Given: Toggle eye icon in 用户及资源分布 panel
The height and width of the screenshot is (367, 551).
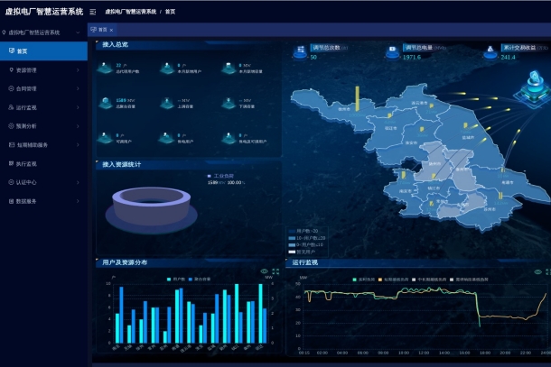Looking at the screenshot, I should 264,271.
